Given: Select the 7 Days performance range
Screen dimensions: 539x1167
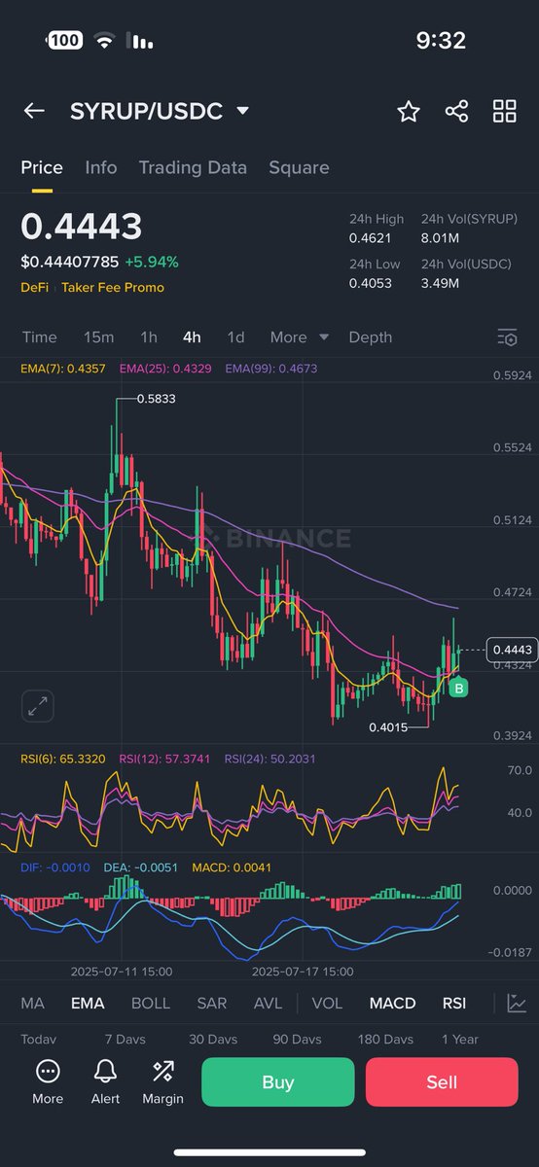Looking at the screenshot, I should pos(125,1039).
